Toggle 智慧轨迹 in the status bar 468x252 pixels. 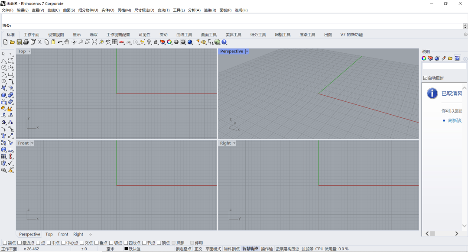click(250, 249)
